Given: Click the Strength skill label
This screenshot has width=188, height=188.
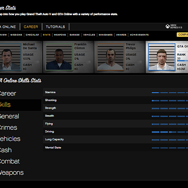Looking at the screenshot, I should click(x=50, y=108).
